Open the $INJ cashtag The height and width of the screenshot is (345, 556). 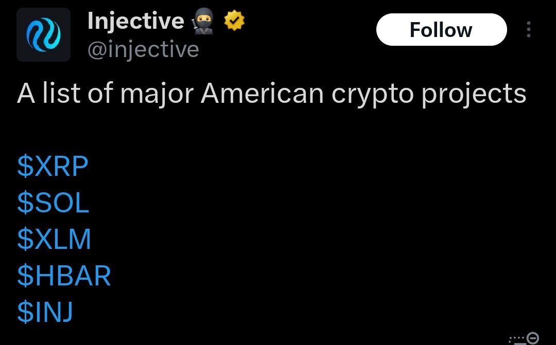tap(45, 312)
